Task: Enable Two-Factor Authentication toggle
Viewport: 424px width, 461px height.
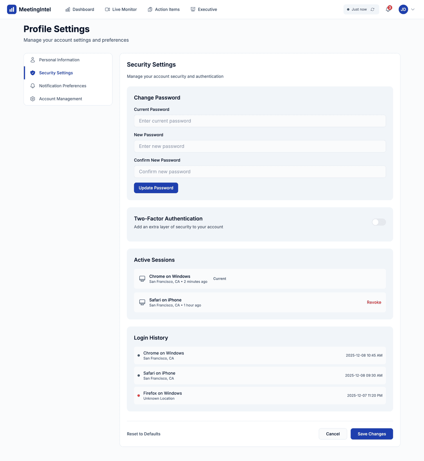Action: click(x=378, y=222)
